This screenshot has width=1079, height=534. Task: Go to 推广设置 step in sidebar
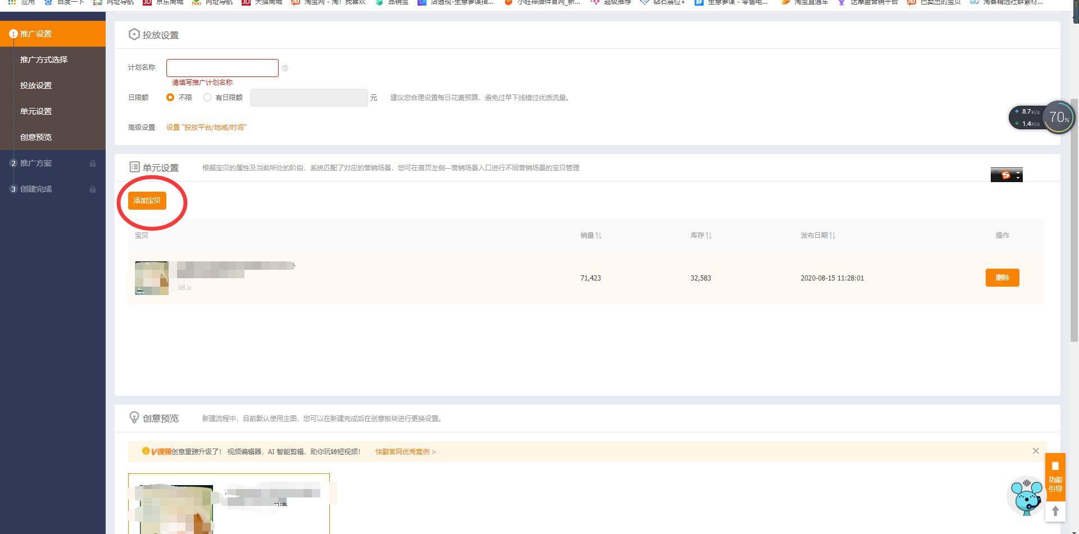pyautogui.click(x=53, y=34)
